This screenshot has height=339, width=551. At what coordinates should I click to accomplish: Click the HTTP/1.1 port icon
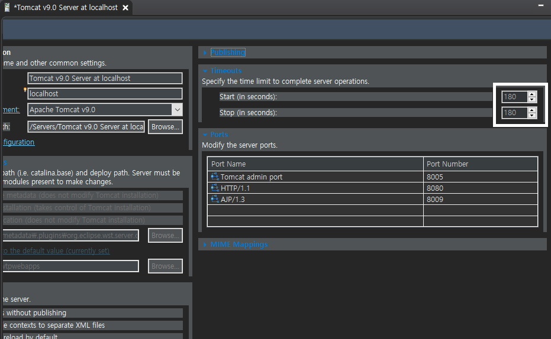pos(215,188)
